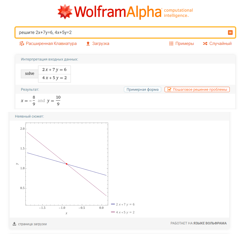The height and width of the screenshot is (234, 245).
Task: Select Случайный random query
Action: (220, 44)
